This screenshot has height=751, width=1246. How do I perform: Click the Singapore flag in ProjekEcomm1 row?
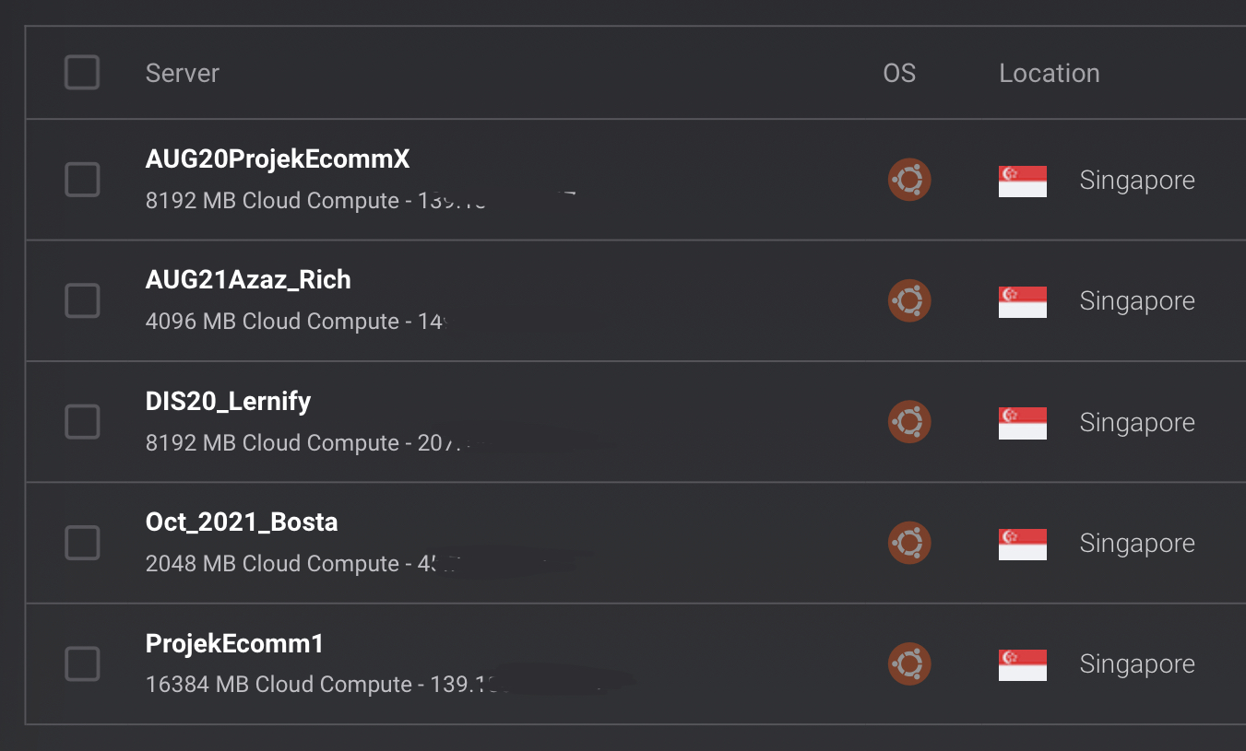[1023, 664]
